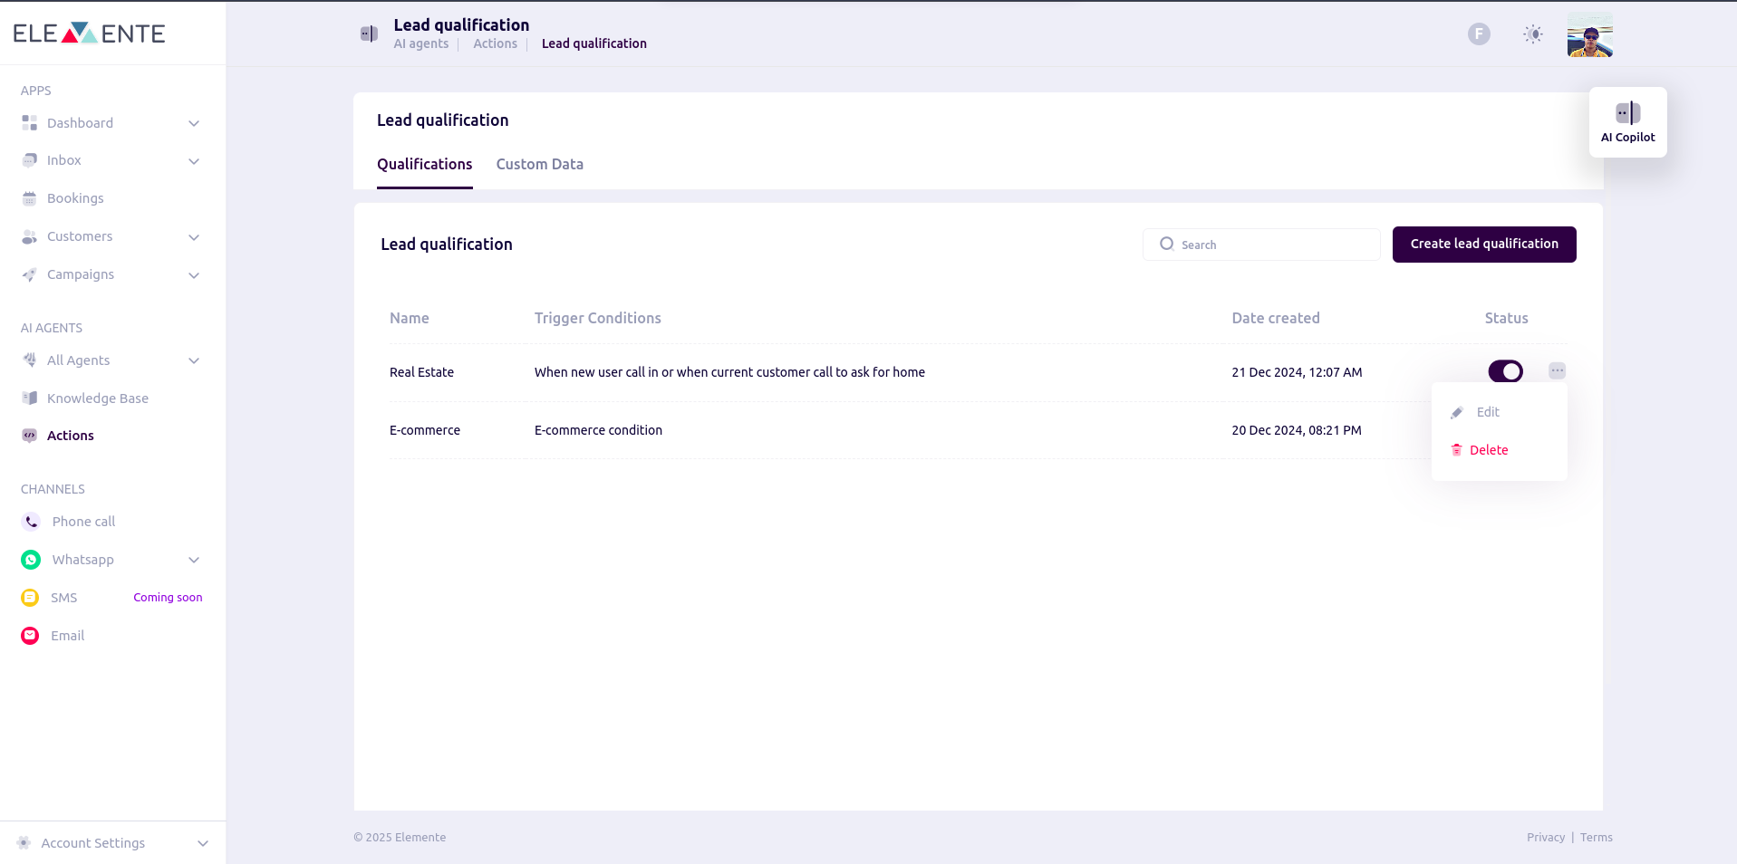
Task: Click the Status column header
Action: (x=1507, y=318)
